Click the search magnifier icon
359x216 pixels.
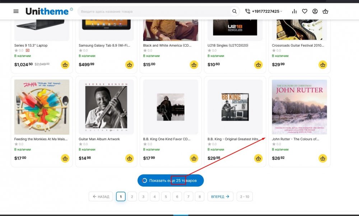tap(234, 11)
